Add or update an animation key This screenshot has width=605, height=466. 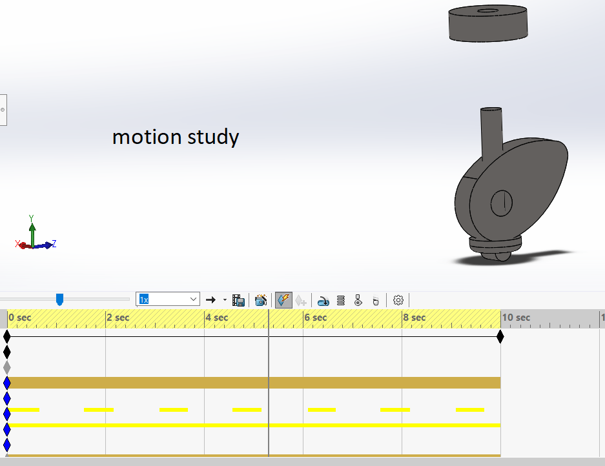302,299
